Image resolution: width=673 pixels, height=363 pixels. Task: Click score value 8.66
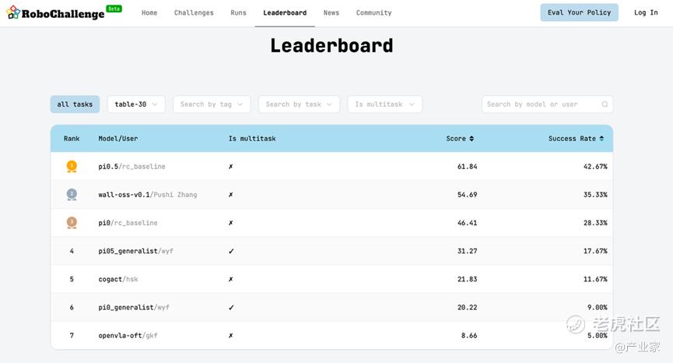(469, 336)
